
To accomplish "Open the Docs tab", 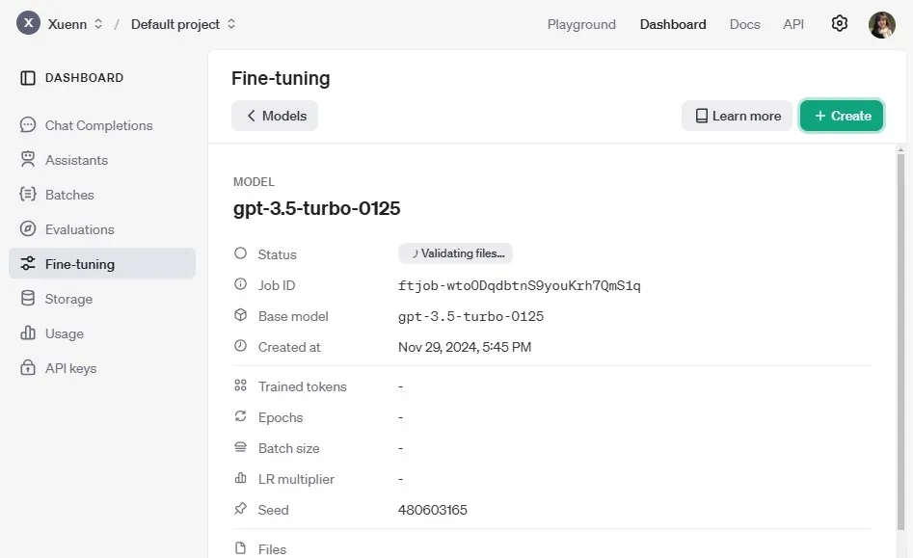I will (x=744, y=24).
